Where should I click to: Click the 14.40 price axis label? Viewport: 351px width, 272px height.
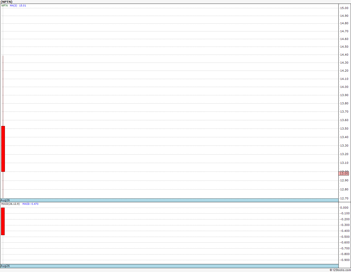click(344, 55)
